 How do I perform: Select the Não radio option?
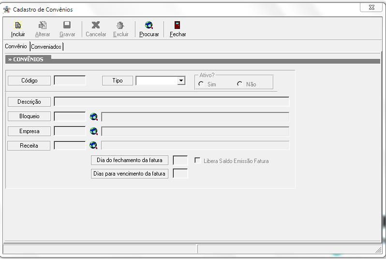(240, 84)
